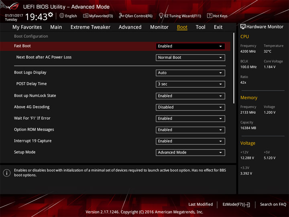Image resolution: width=289 pixels, height=217 pixels.
Task: Click the Hardware Monitor screen icon
Action: (243, 27)
